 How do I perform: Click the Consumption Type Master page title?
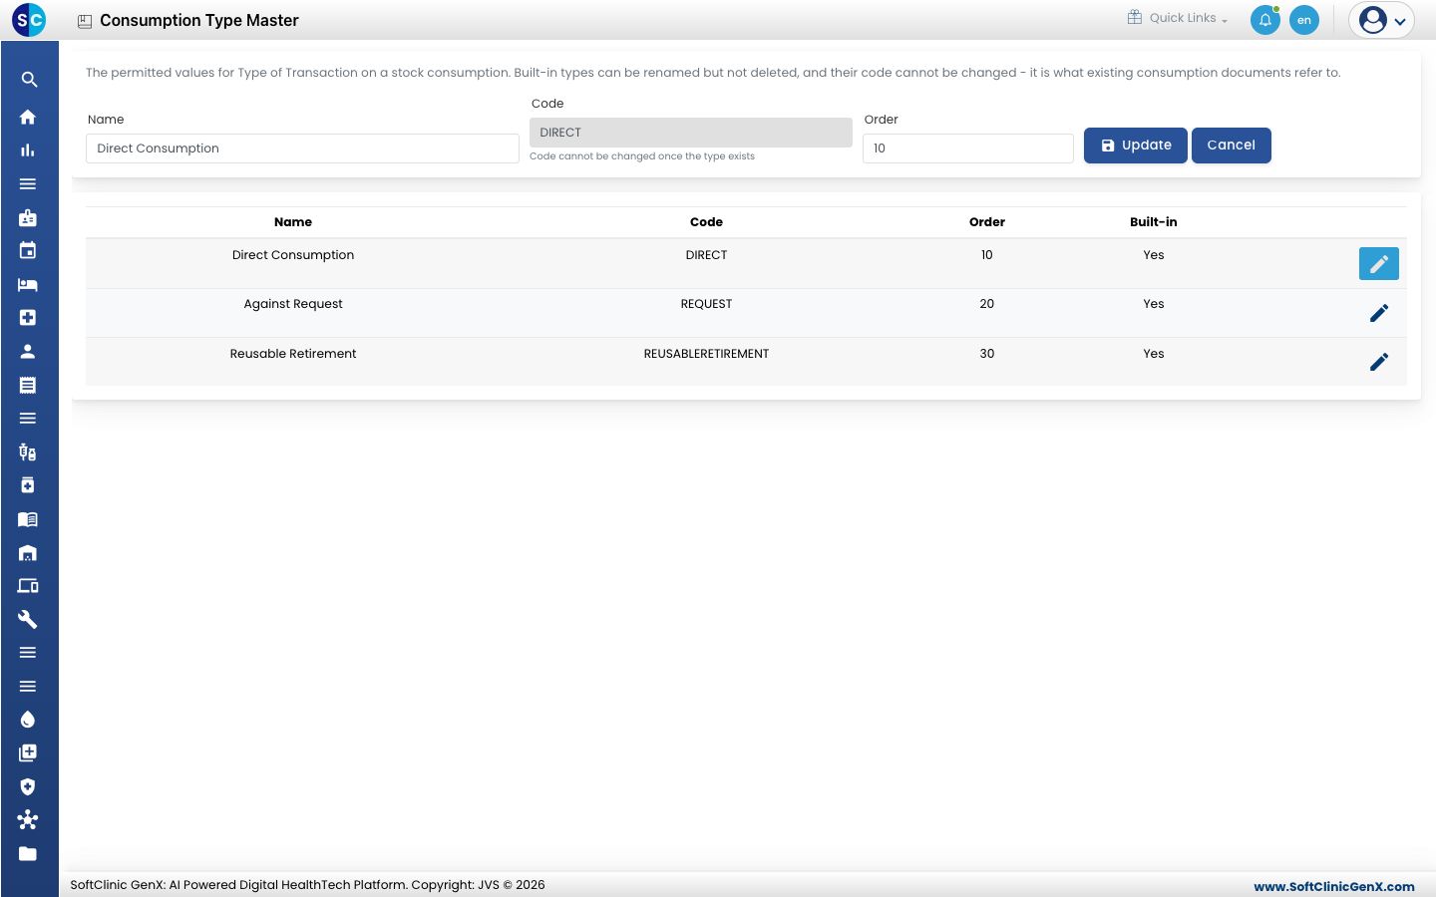click(x=199, y=21)
